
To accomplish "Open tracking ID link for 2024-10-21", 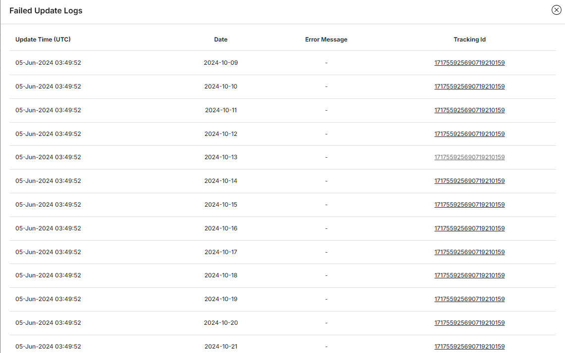I will point(469,347).
